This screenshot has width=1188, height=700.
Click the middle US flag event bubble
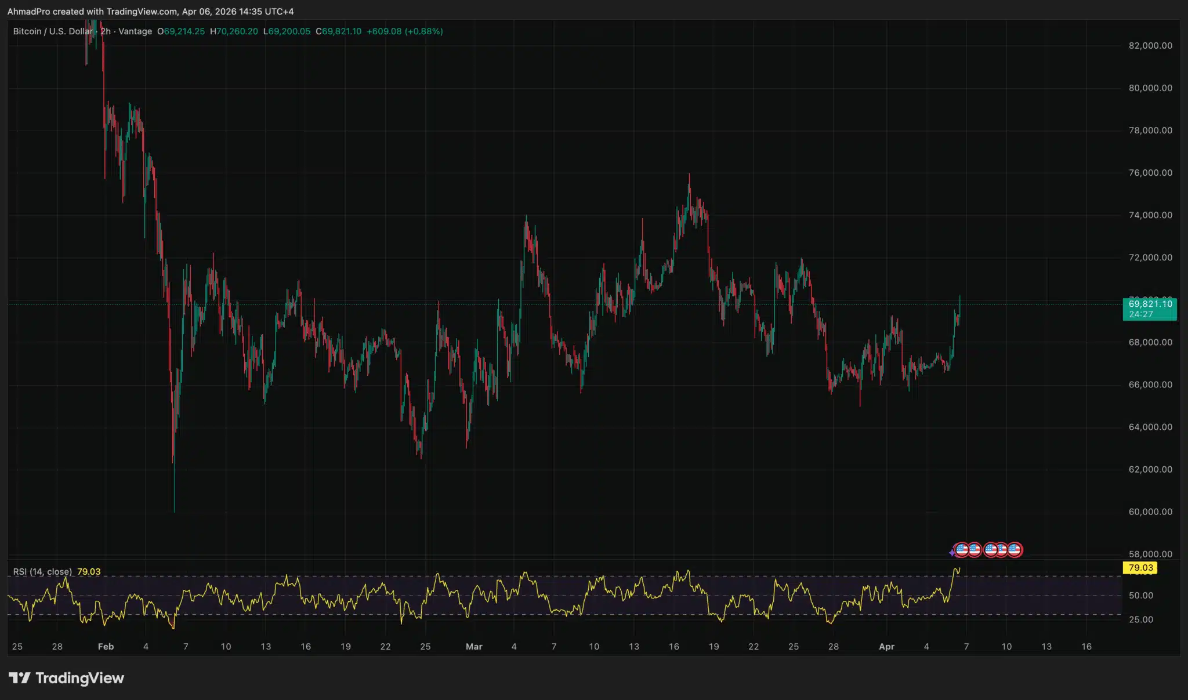pos(991,550)
